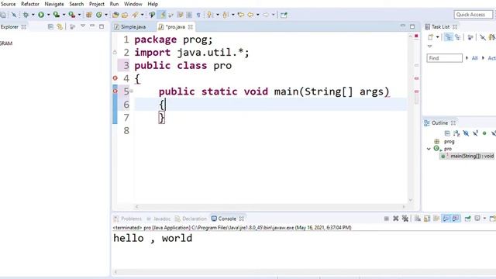Click the Previous Annotation toolbar icon

[226, 15]
